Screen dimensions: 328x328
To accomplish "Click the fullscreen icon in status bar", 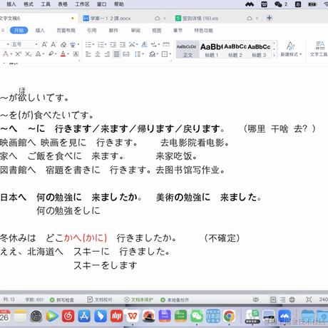I will [309, 299].
